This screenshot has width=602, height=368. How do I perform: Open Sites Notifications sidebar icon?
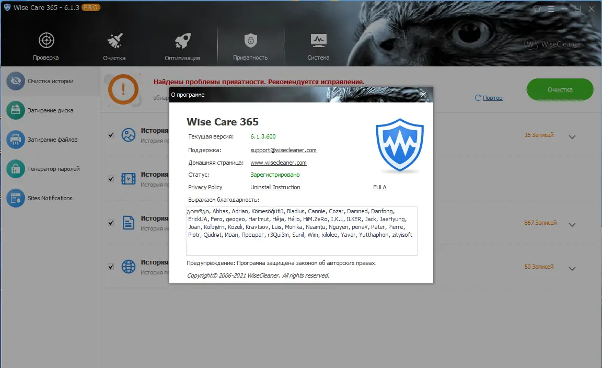[x=16, y=198]
